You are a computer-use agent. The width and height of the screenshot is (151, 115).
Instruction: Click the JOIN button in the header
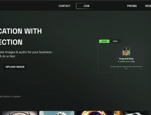click(85, 6)
